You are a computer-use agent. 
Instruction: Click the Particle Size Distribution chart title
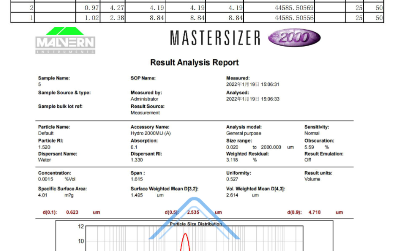(x=196, y=224)
